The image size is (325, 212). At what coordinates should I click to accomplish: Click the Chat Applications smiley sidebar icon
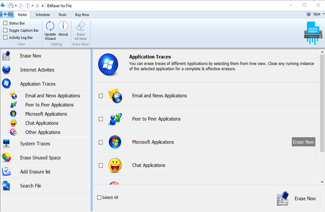[13, 123]
